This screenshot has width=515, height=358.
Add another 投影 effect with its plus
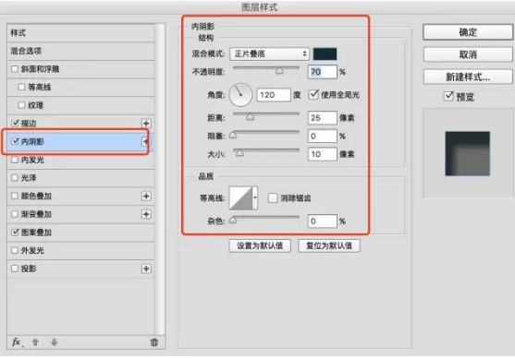point(146,268)
